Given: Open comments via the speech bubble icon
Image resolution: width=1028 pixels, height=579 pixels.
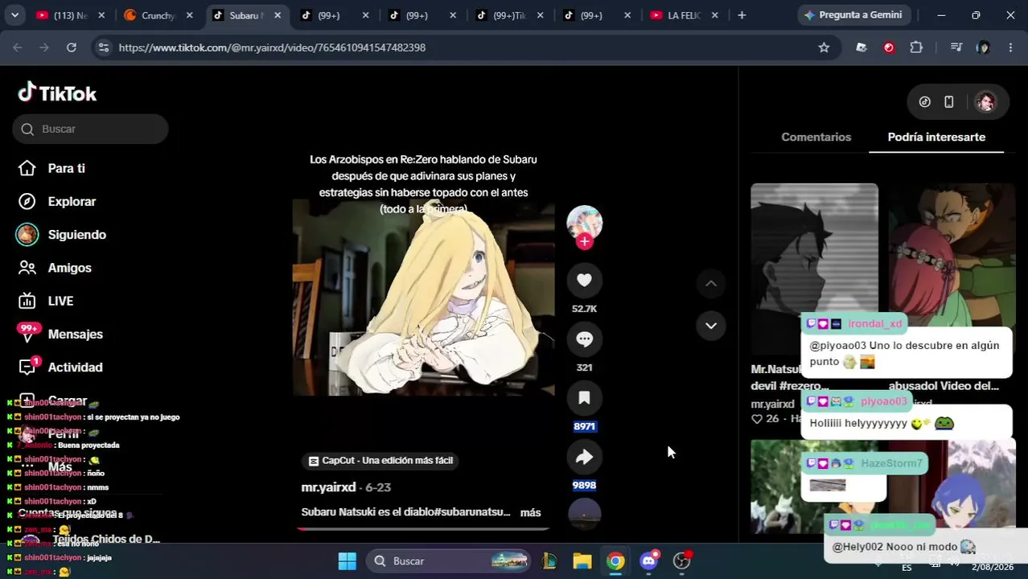Looking at the screenshot, I should click(584, 339).
